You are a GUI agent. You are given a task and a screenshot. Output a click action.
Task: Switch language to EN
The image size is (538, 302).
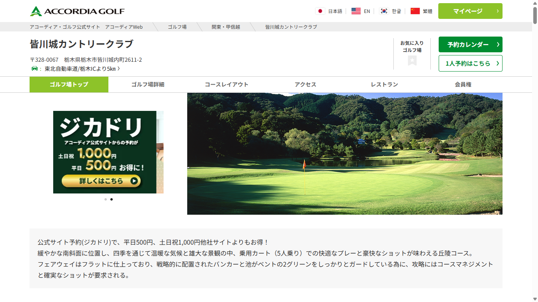coord(367,11)
